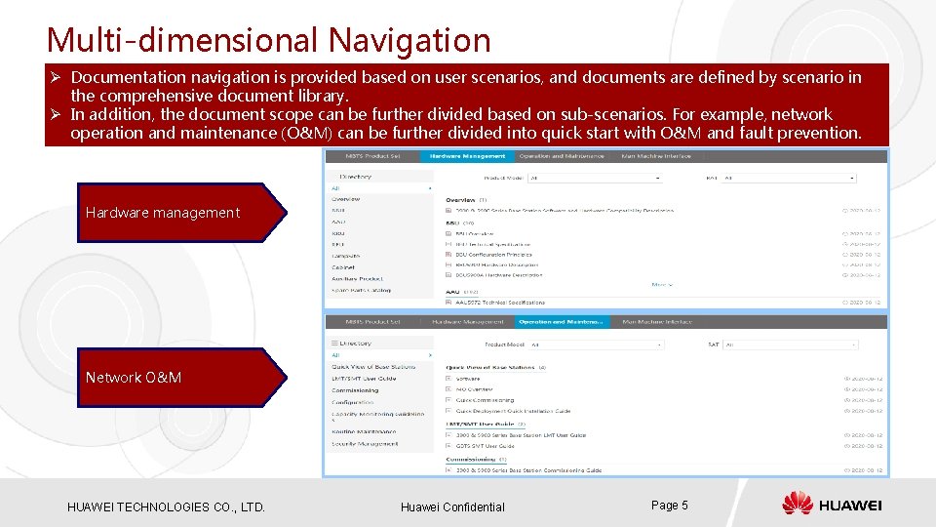Select Cabinet in the upper Directory
The height and width of the screenshot is (527, 936).
343,267
